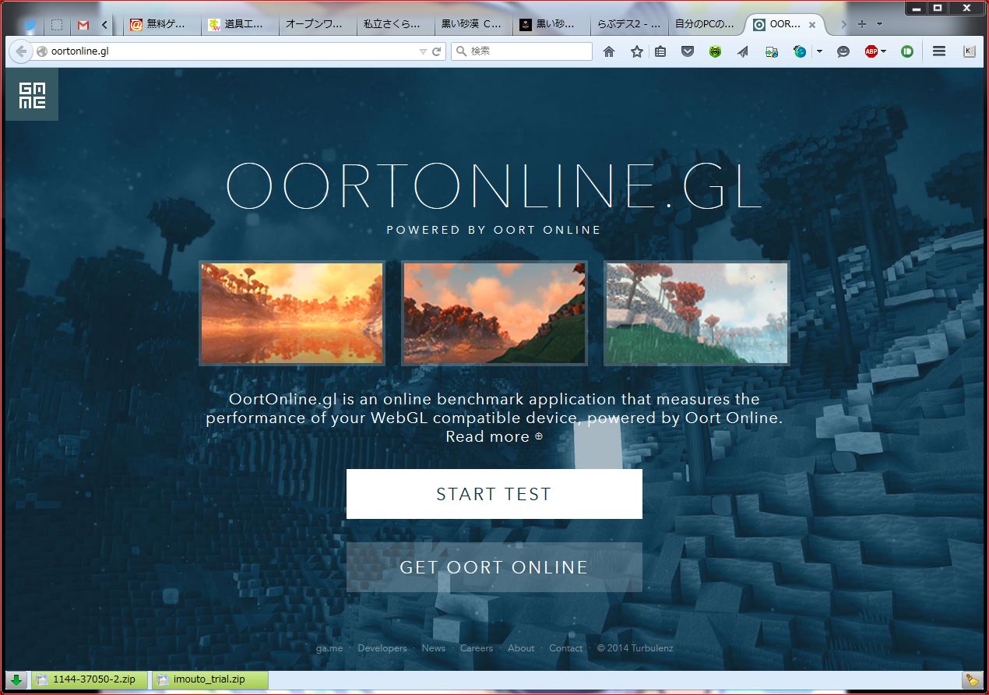Switch to the 道具工... tab

point(240,25)
